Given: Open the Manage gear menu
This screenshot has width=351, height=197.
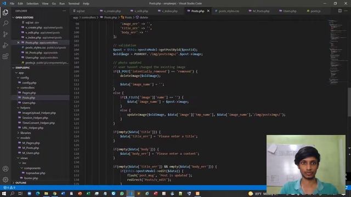Looking at the screenshot, I should [5, 179].
